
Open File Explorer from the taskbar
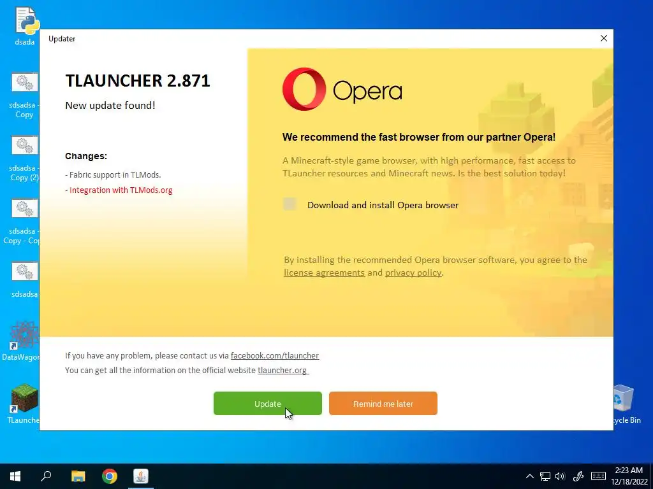78,476
